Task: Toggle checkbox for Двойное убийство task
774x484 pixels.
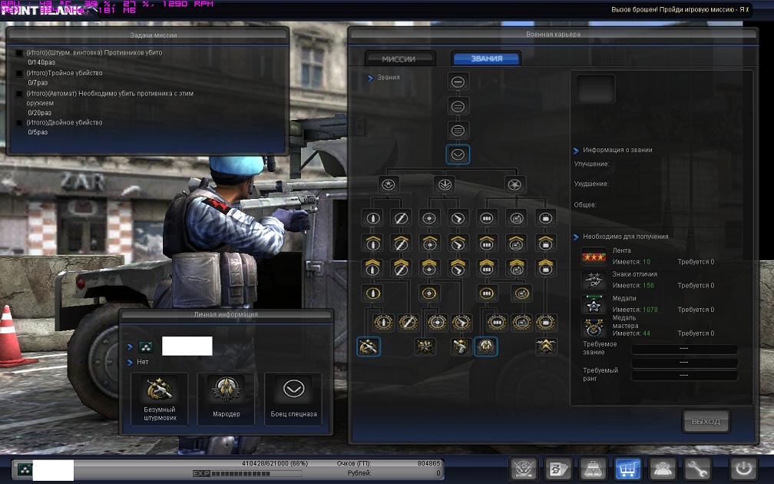Action: [18, 123]
